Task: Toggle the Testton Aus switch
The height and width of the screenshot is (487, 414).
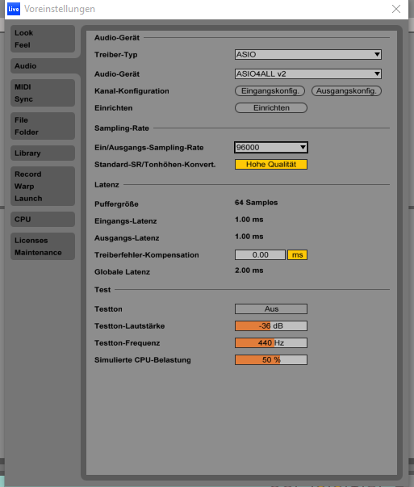Action: click(271, 309)
